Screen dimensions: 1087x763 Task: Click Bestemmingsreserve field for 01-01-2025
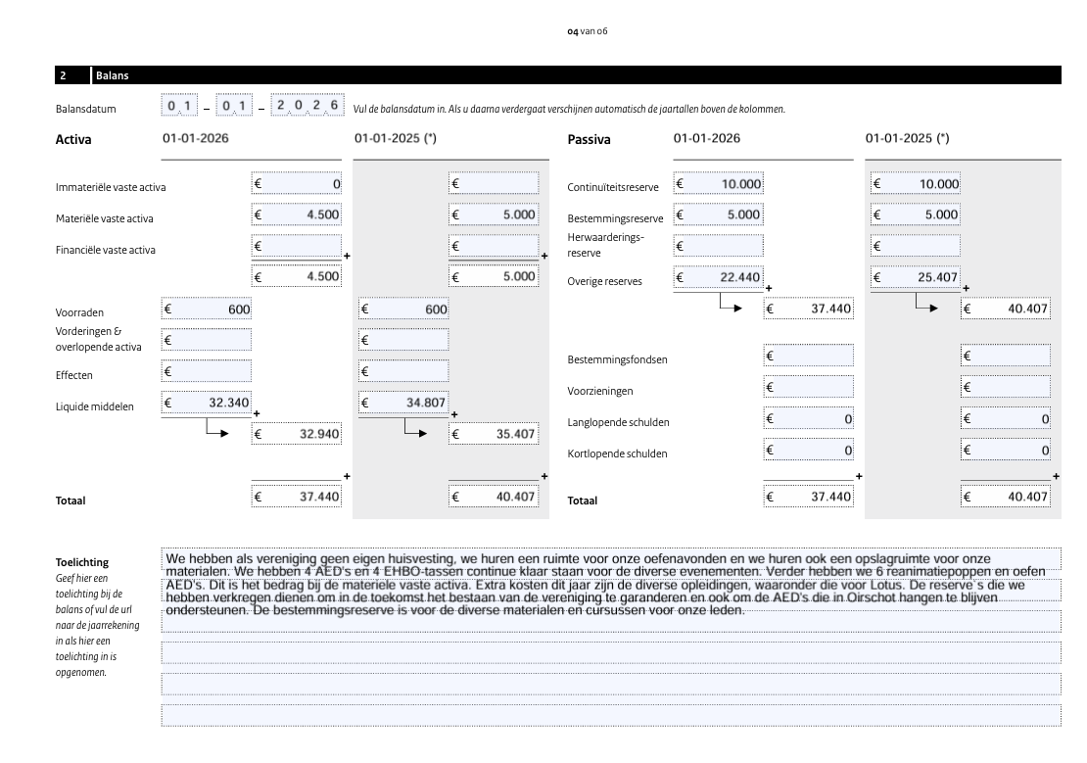(x=916, y=215)
